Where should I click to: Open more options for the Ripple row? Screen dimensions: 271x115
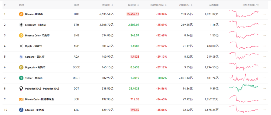click(265, 46)
